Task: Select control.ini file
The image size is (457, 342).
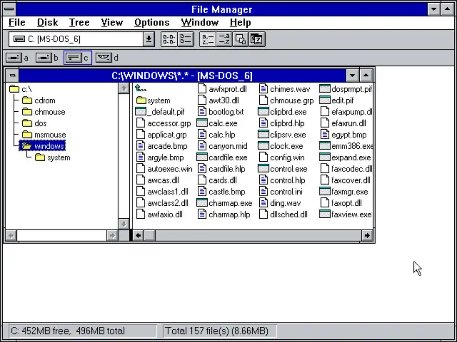Action: pyautogui.click(x=281, y=191)
